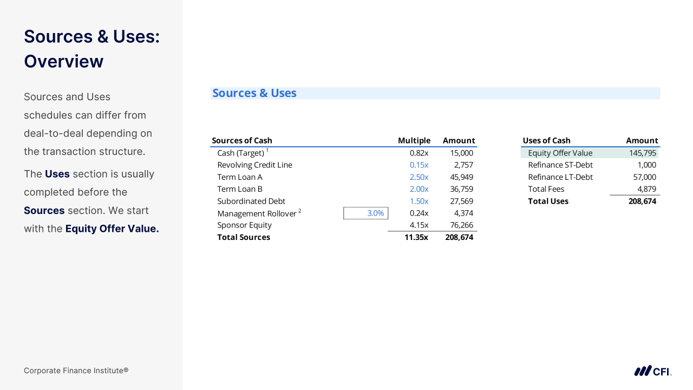Click the Revolving Credit Line 0.15x multiple
Screen dimensions: 693x390
419,165
